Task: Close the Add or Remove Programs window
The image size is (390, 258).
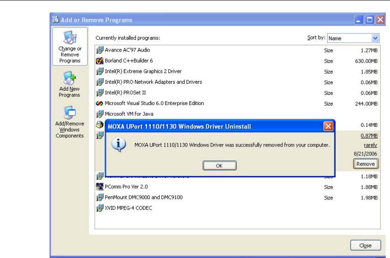Action: (x=380, y=19)
